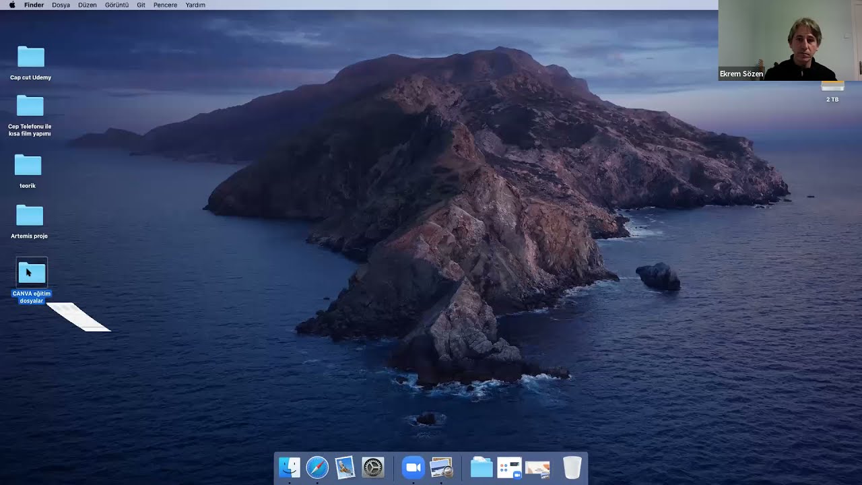Open Preview app in the Dock
The width and height of the screenshot is (862, 485).
point(441,467)
